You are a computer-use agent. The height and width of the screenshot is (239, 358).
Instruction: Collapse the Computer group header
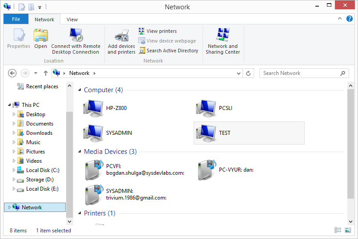[x=80, y=90]
